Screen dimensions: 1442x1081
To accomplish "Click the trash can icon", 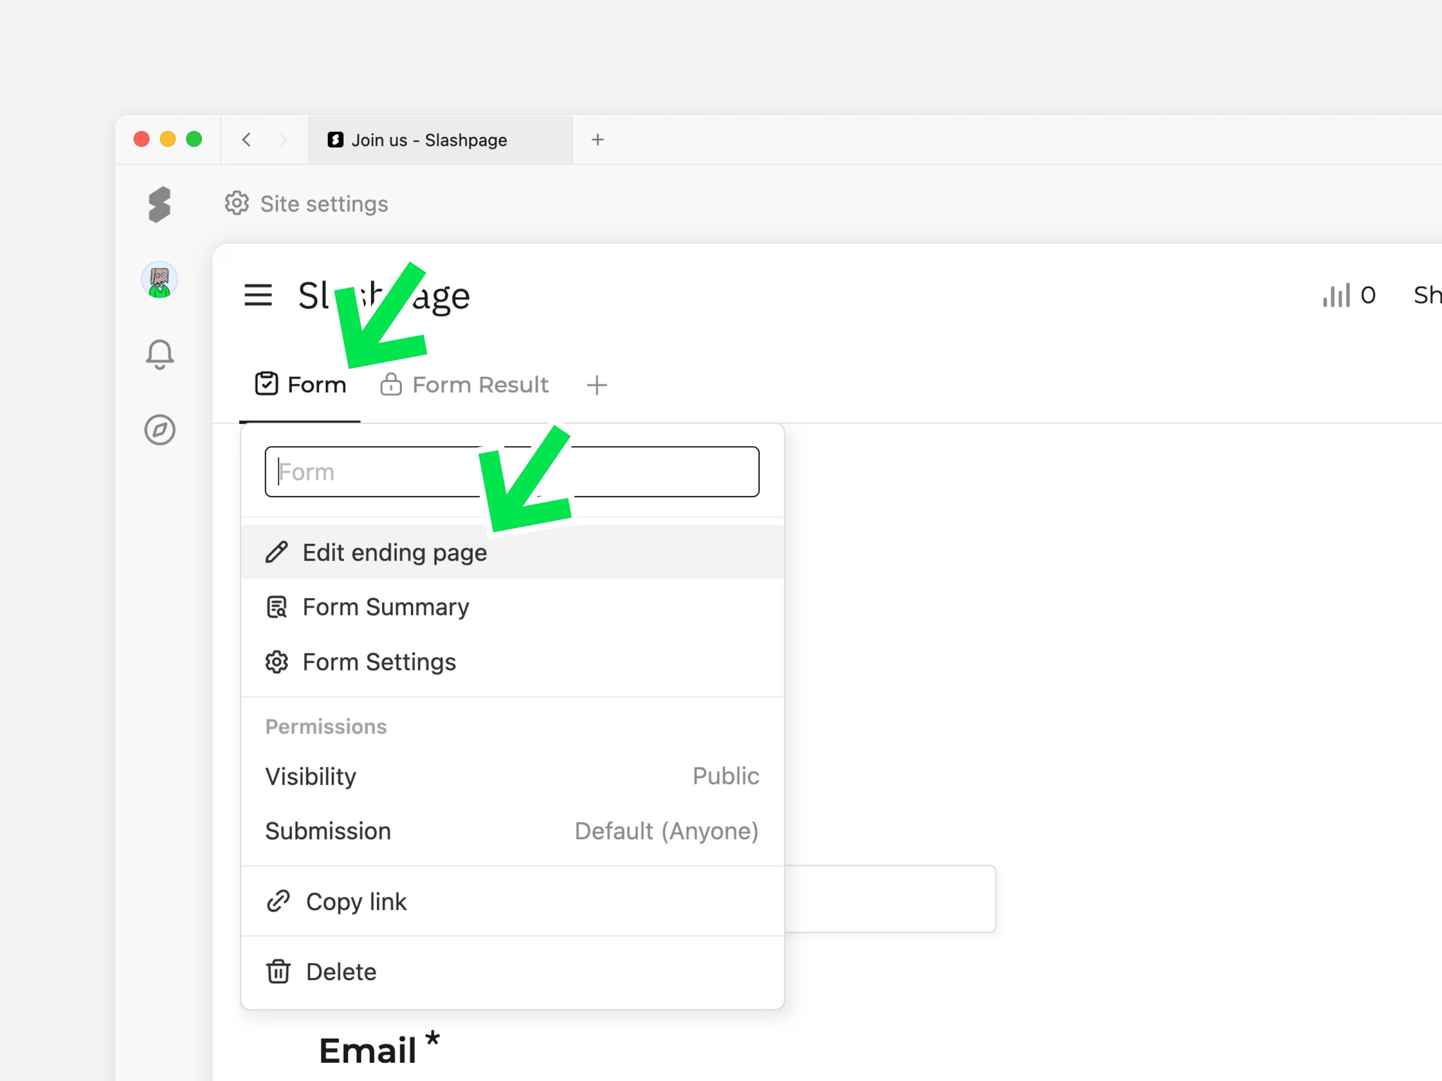I will coord(278,971).
